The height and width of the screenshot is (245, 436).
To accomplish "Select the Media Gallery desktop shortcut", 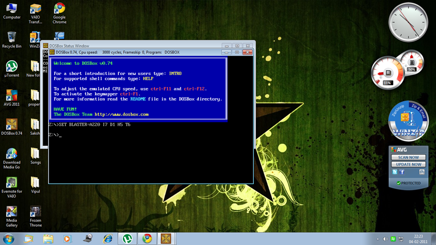I will pos(12,217).
